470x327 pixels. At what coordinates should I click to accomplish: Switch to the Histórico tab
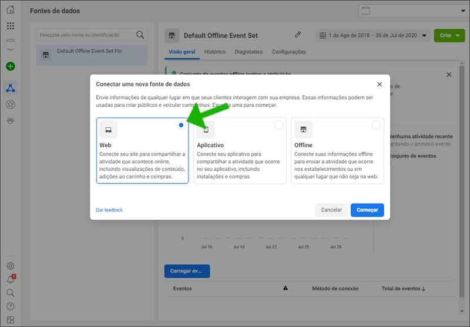[215, 52]
